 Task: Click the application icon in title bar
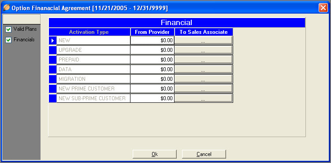tap(7, 8)
